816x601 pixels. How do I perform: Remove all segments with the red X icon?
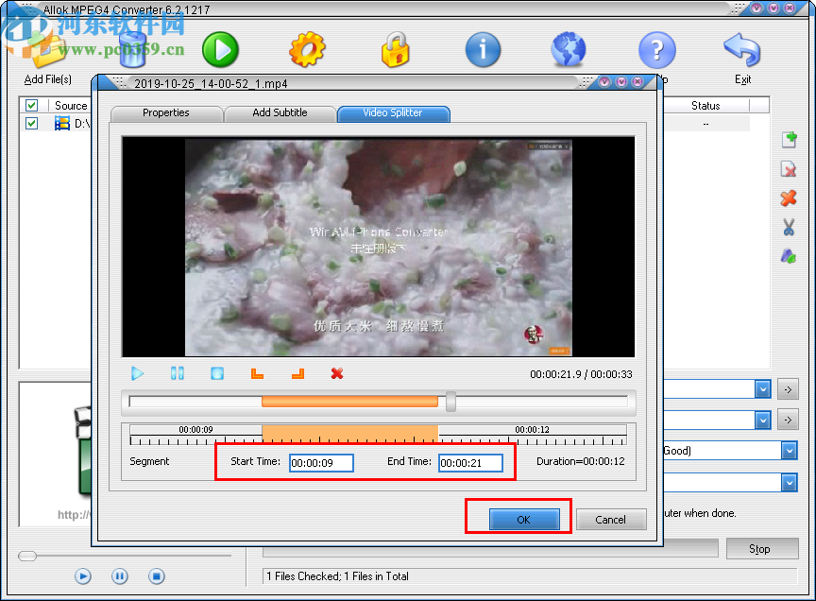(789, 198)
